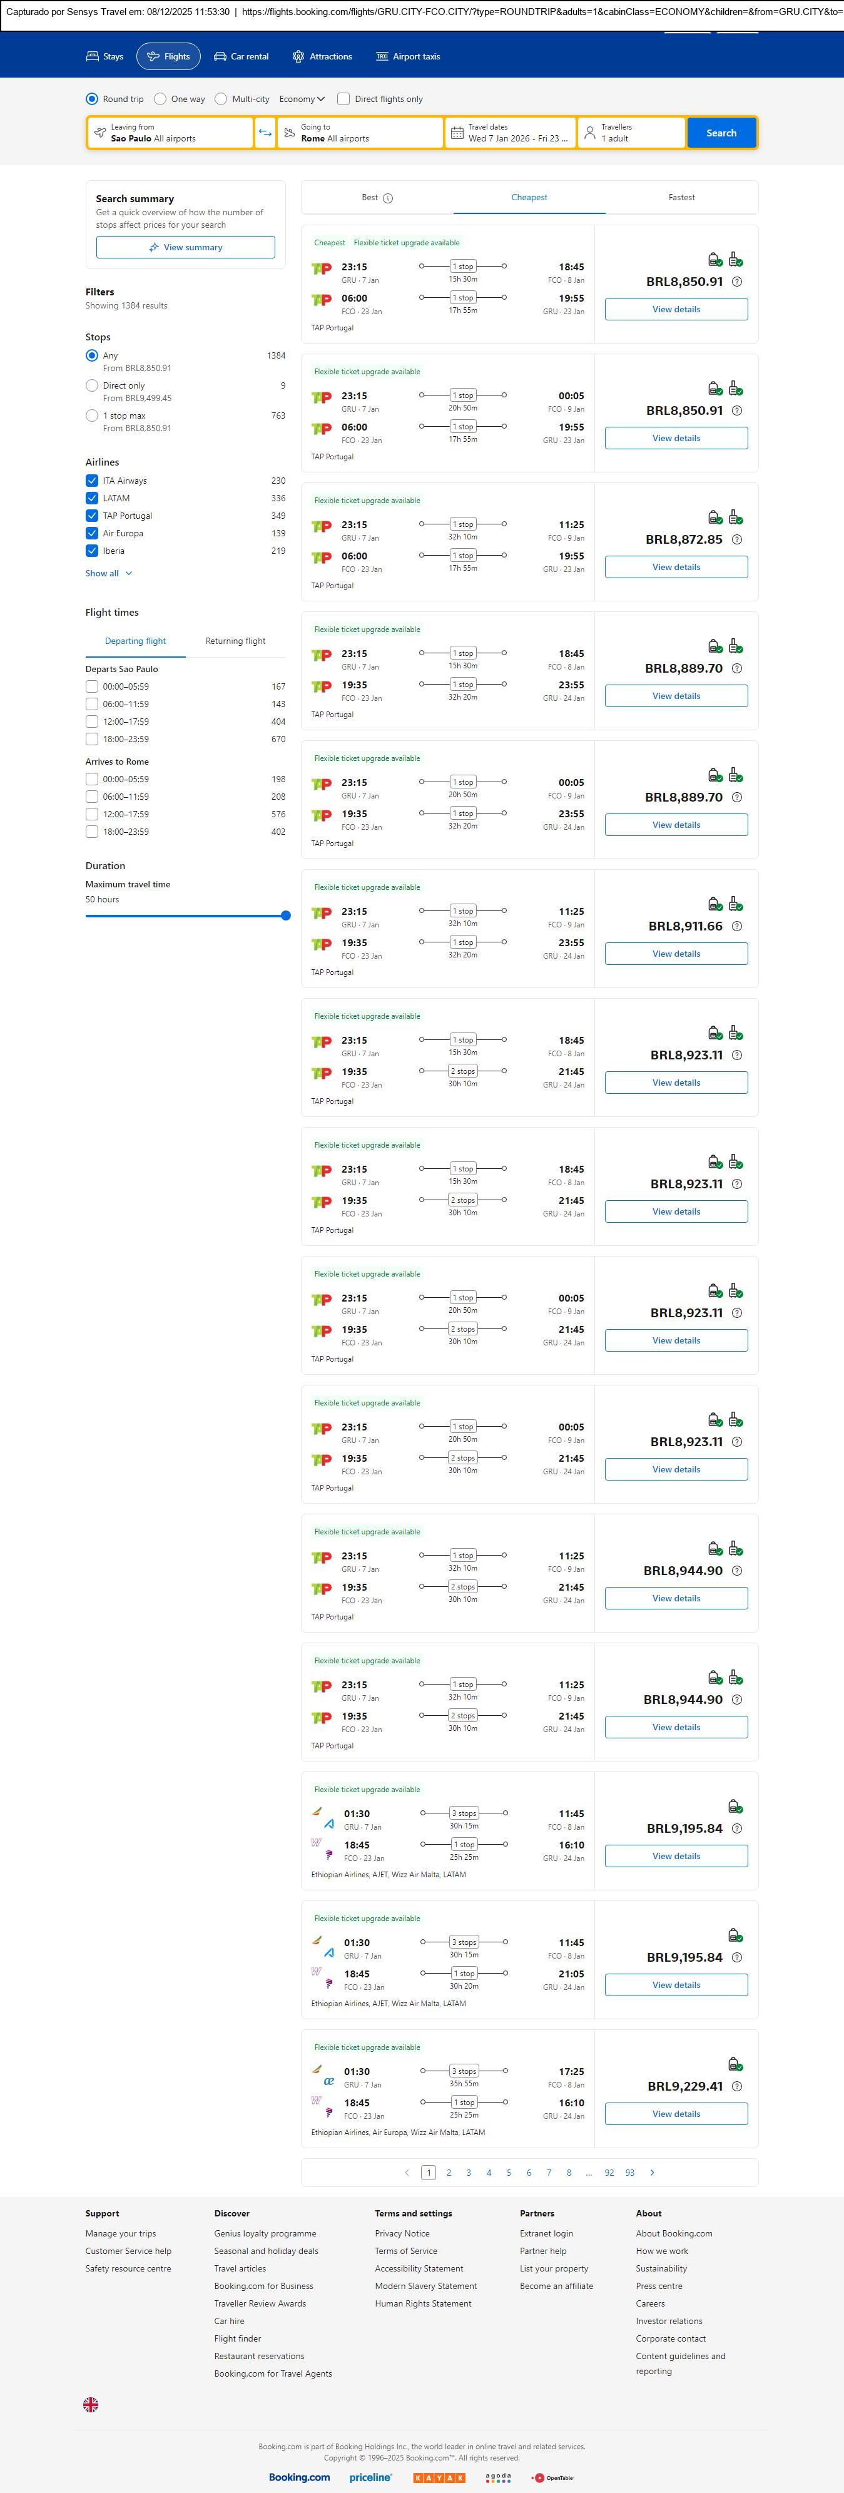Open the Travellers 1 adult selector
The width and height of the screenshot is (844, 2493).
[631, 133]
